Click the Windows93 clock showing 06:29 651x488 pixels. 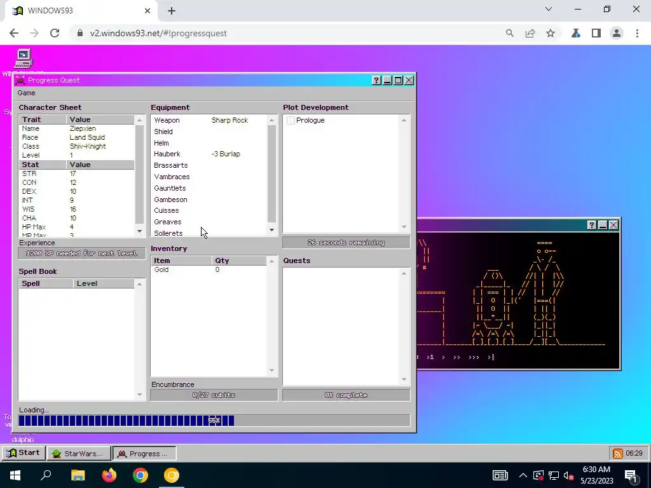click(634, 454)
